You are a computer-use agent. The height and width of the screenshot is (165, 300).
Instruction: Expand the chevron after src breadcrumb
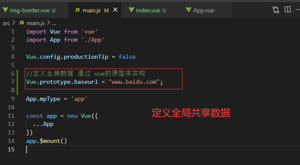click(x=14, y=23)
